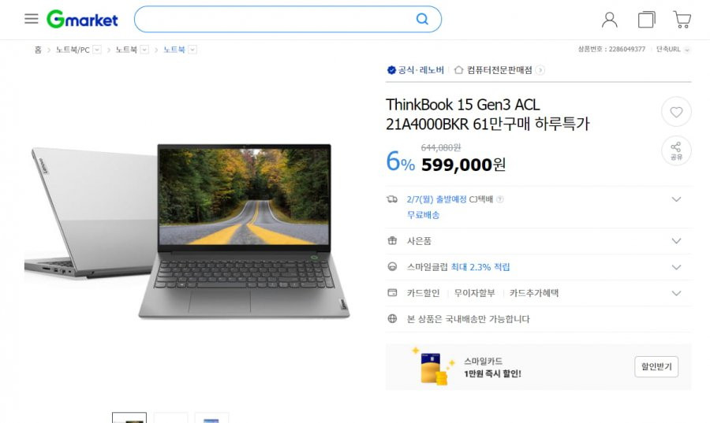The image size is (710, 423).
Task: Open the hamburger menu next to Gmarket logo
Action: click(x=32, y=19)
